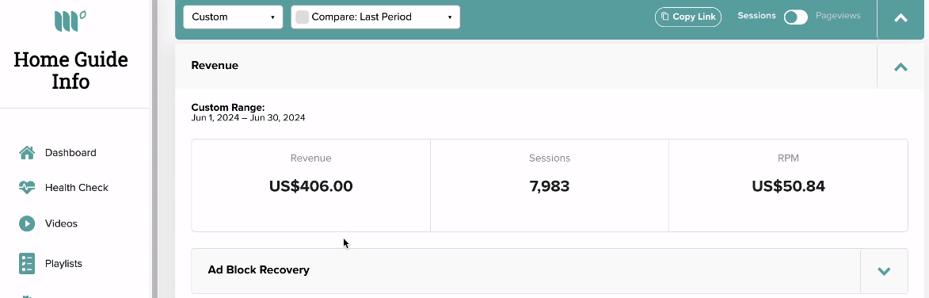Click the Copy Link button
Screen dimensions: 929x298
tap(688, 17)
